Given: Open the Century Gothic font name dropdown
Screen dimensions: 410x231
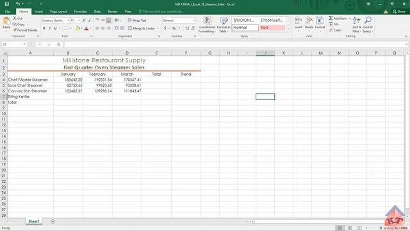Looking at the screenshot, I should 68,20.
